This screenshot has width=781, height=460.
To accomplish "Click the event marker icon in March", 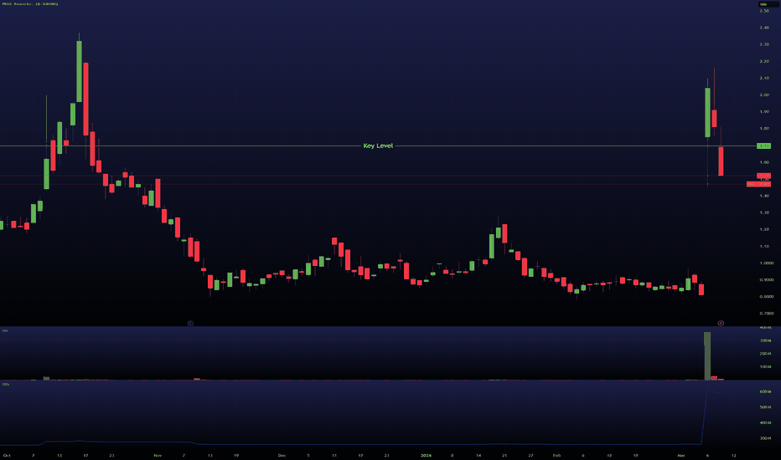I will tap(721, 323).
